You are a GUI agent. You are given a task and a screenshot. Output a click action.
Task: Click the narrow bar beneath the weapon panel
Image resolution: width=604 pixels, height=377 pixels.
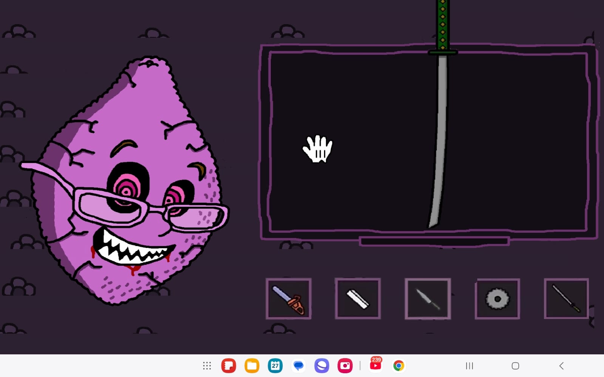pyautogui.click(x=434, y=241)
